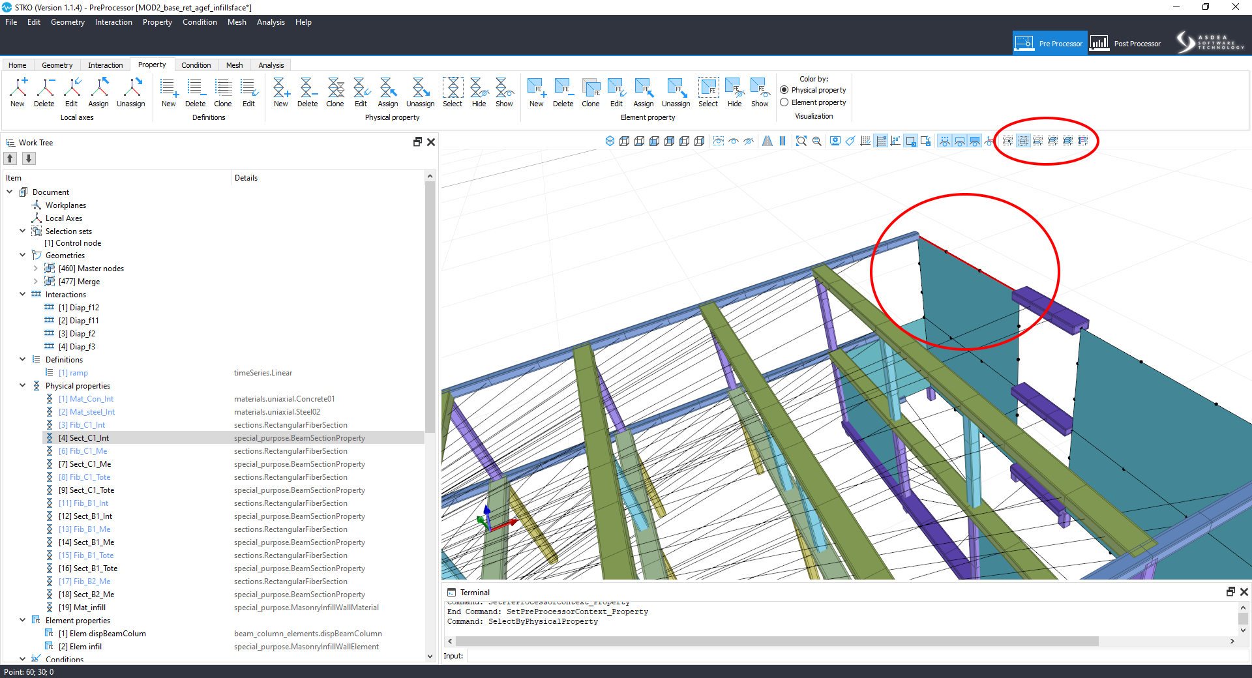This screenshot has width=1252, height=678.
Task: Click New in the Physical property group
Action: (281, 92)
